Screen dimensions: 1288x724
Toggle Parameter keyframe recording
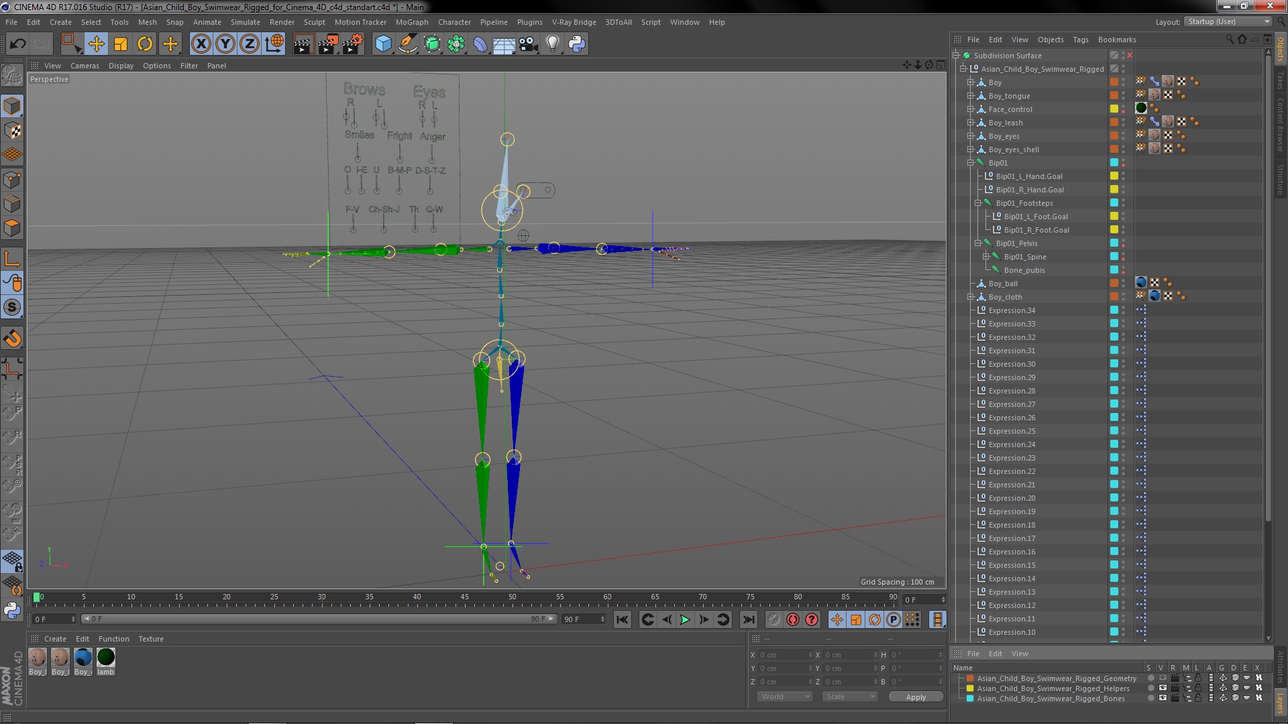[893, 619]
